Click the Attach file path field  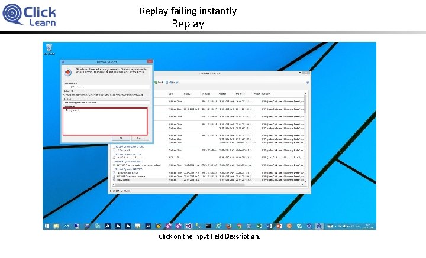[x=106, y=94]
